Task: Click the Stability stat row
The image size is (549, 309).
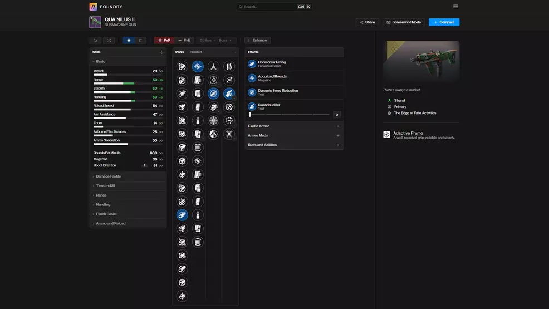Action: click(128, 90)
